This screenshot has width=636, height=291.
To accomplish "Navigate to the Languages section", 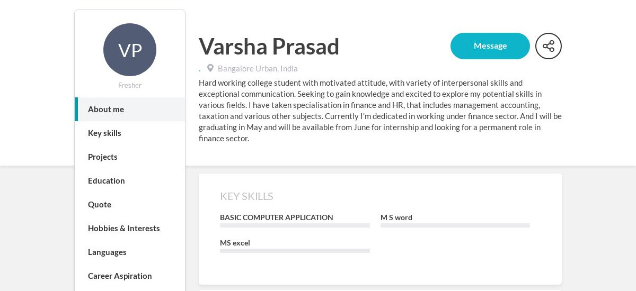I will [x=130, y=252].
